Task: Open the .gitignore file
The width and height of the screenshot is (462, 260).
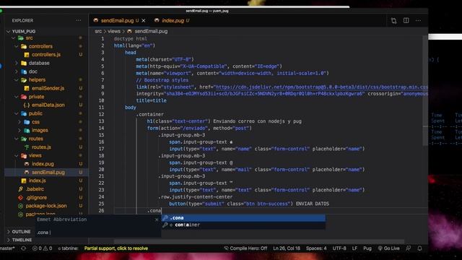Action: coord(36,197)
